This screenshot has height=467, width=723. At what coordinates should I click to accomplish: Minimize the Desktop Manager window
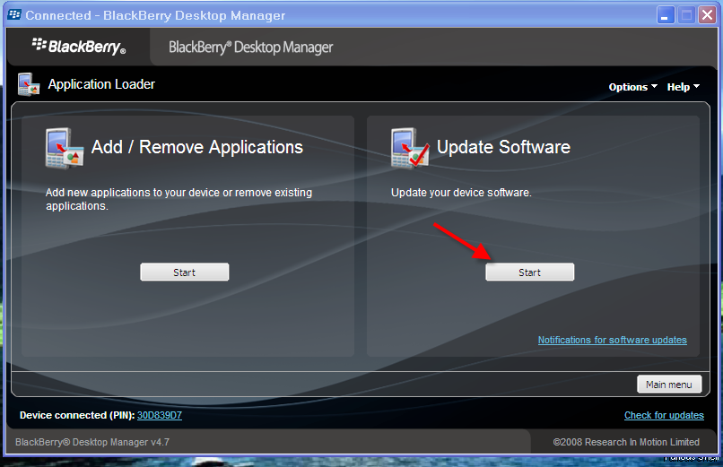coord(666,15)
